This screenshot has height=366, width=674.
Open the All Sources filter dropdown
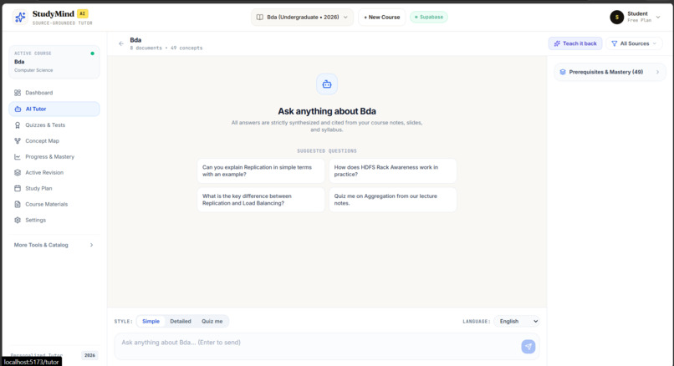634,43
